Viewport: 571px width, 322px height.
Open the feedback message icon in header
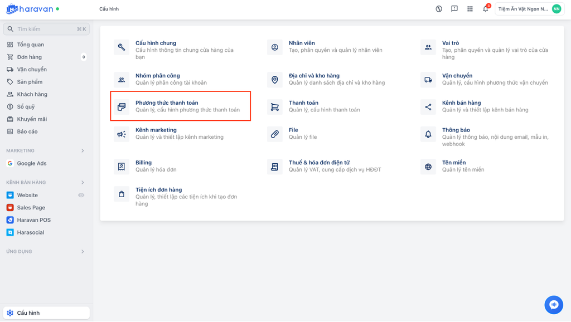pos(454,9)
